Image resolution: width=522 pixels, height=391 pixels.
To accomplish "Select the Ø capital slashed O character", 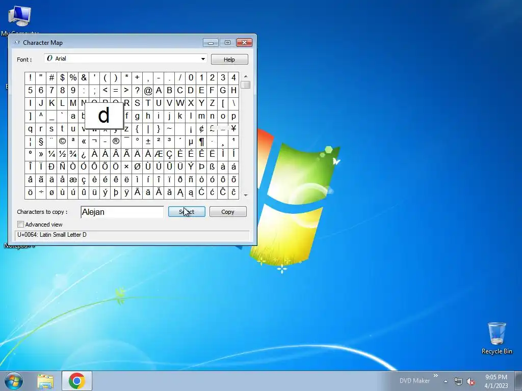I will [137, 166].
